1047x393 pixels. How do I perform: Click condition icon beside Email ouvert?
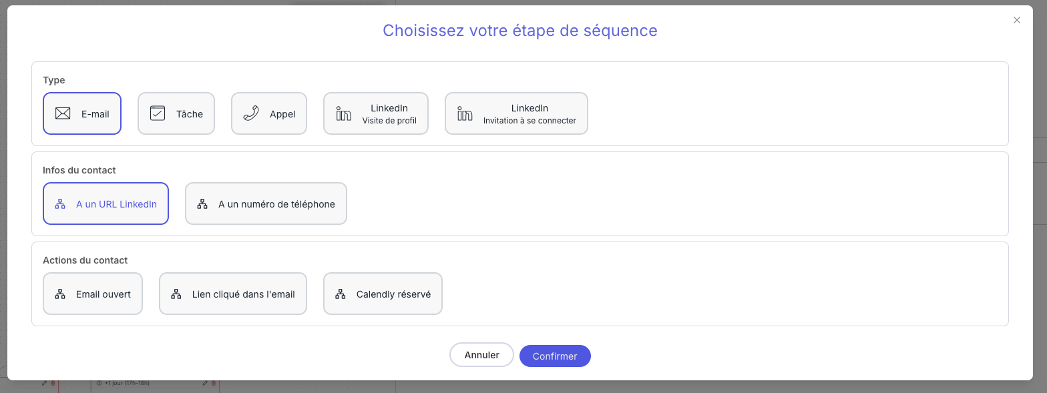click(60, 294)
